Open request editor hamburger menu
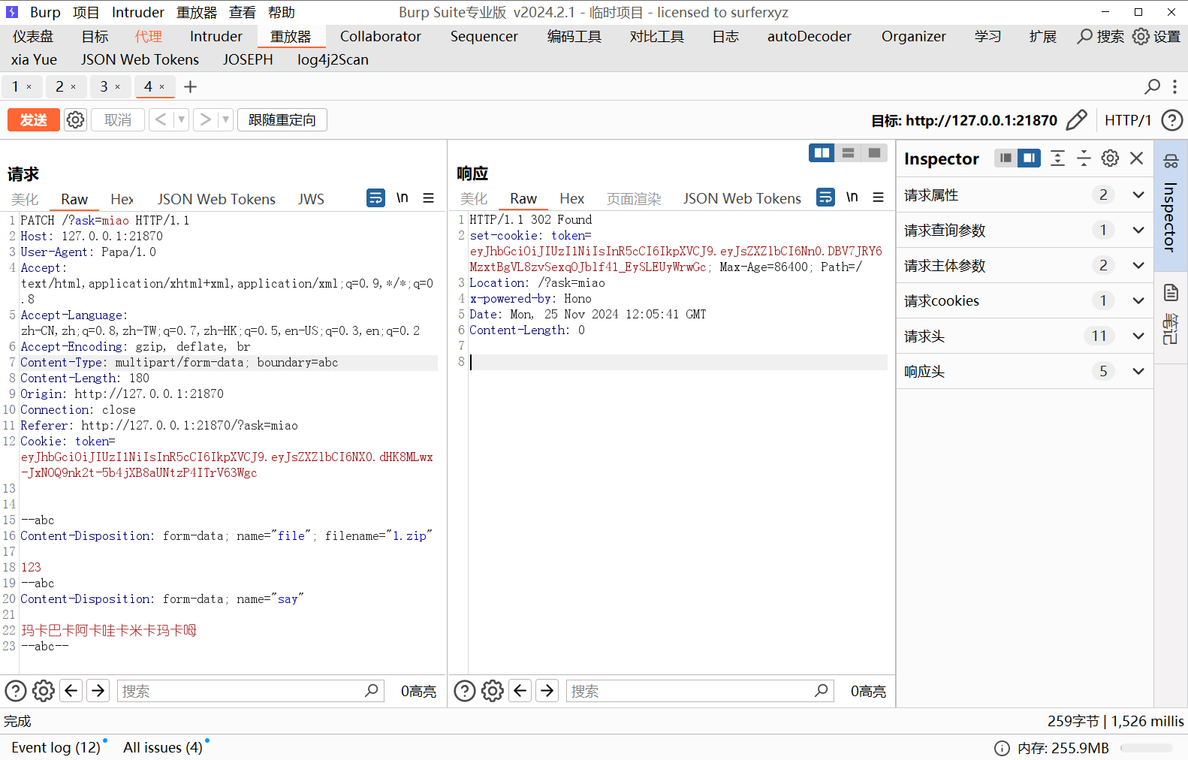1188x760 pixels. (x=429, y=198)
